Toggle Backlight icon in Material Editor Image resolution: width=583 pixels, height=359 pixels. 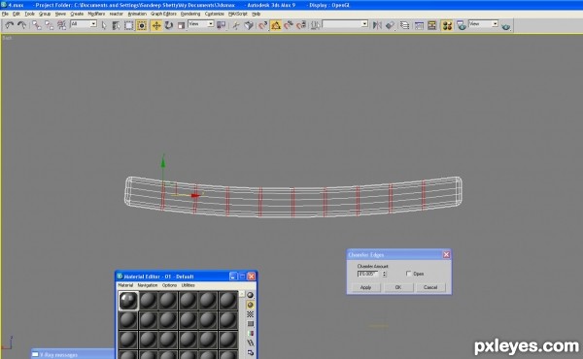click(x=251, y=305)
